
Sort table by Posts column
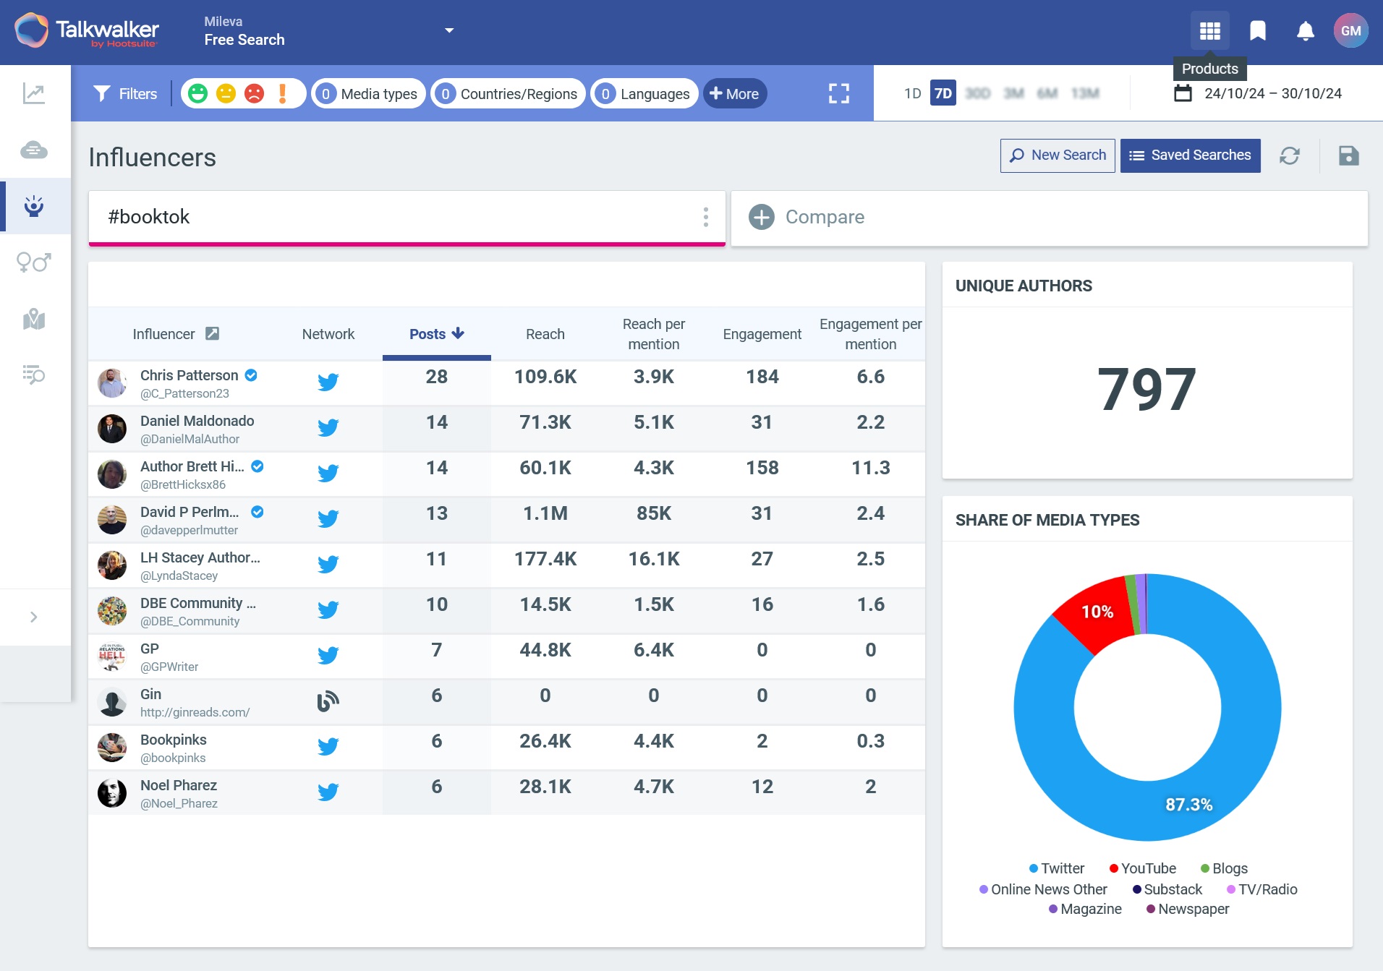point(436,334)
